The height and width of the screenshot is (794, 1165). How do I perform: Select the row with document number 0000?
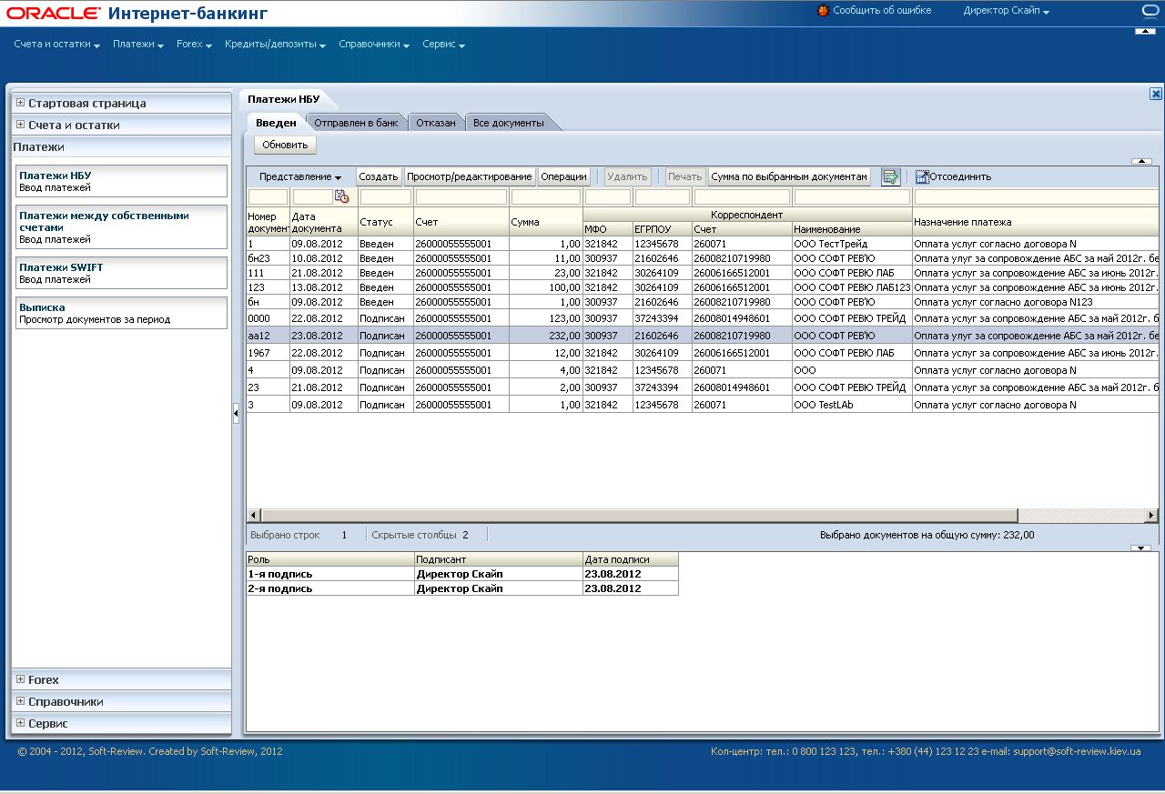(x=703, y=318)
